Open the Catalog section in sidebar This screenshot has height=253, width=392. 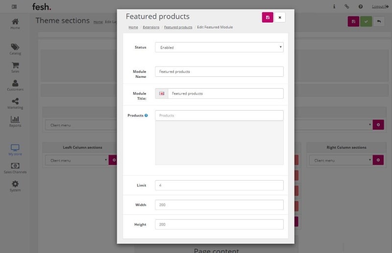[x=15, y=49]
